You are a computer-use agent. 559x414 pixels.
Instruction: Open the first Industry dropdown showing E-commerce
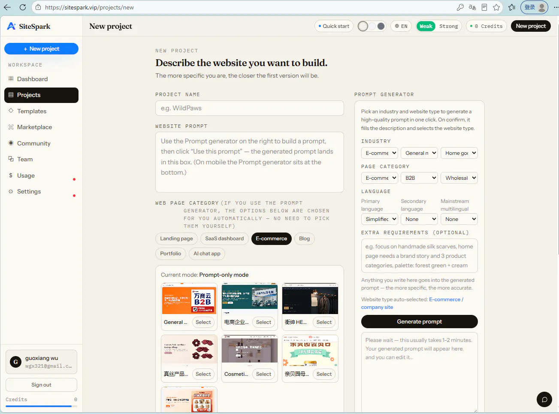point(380,153)
